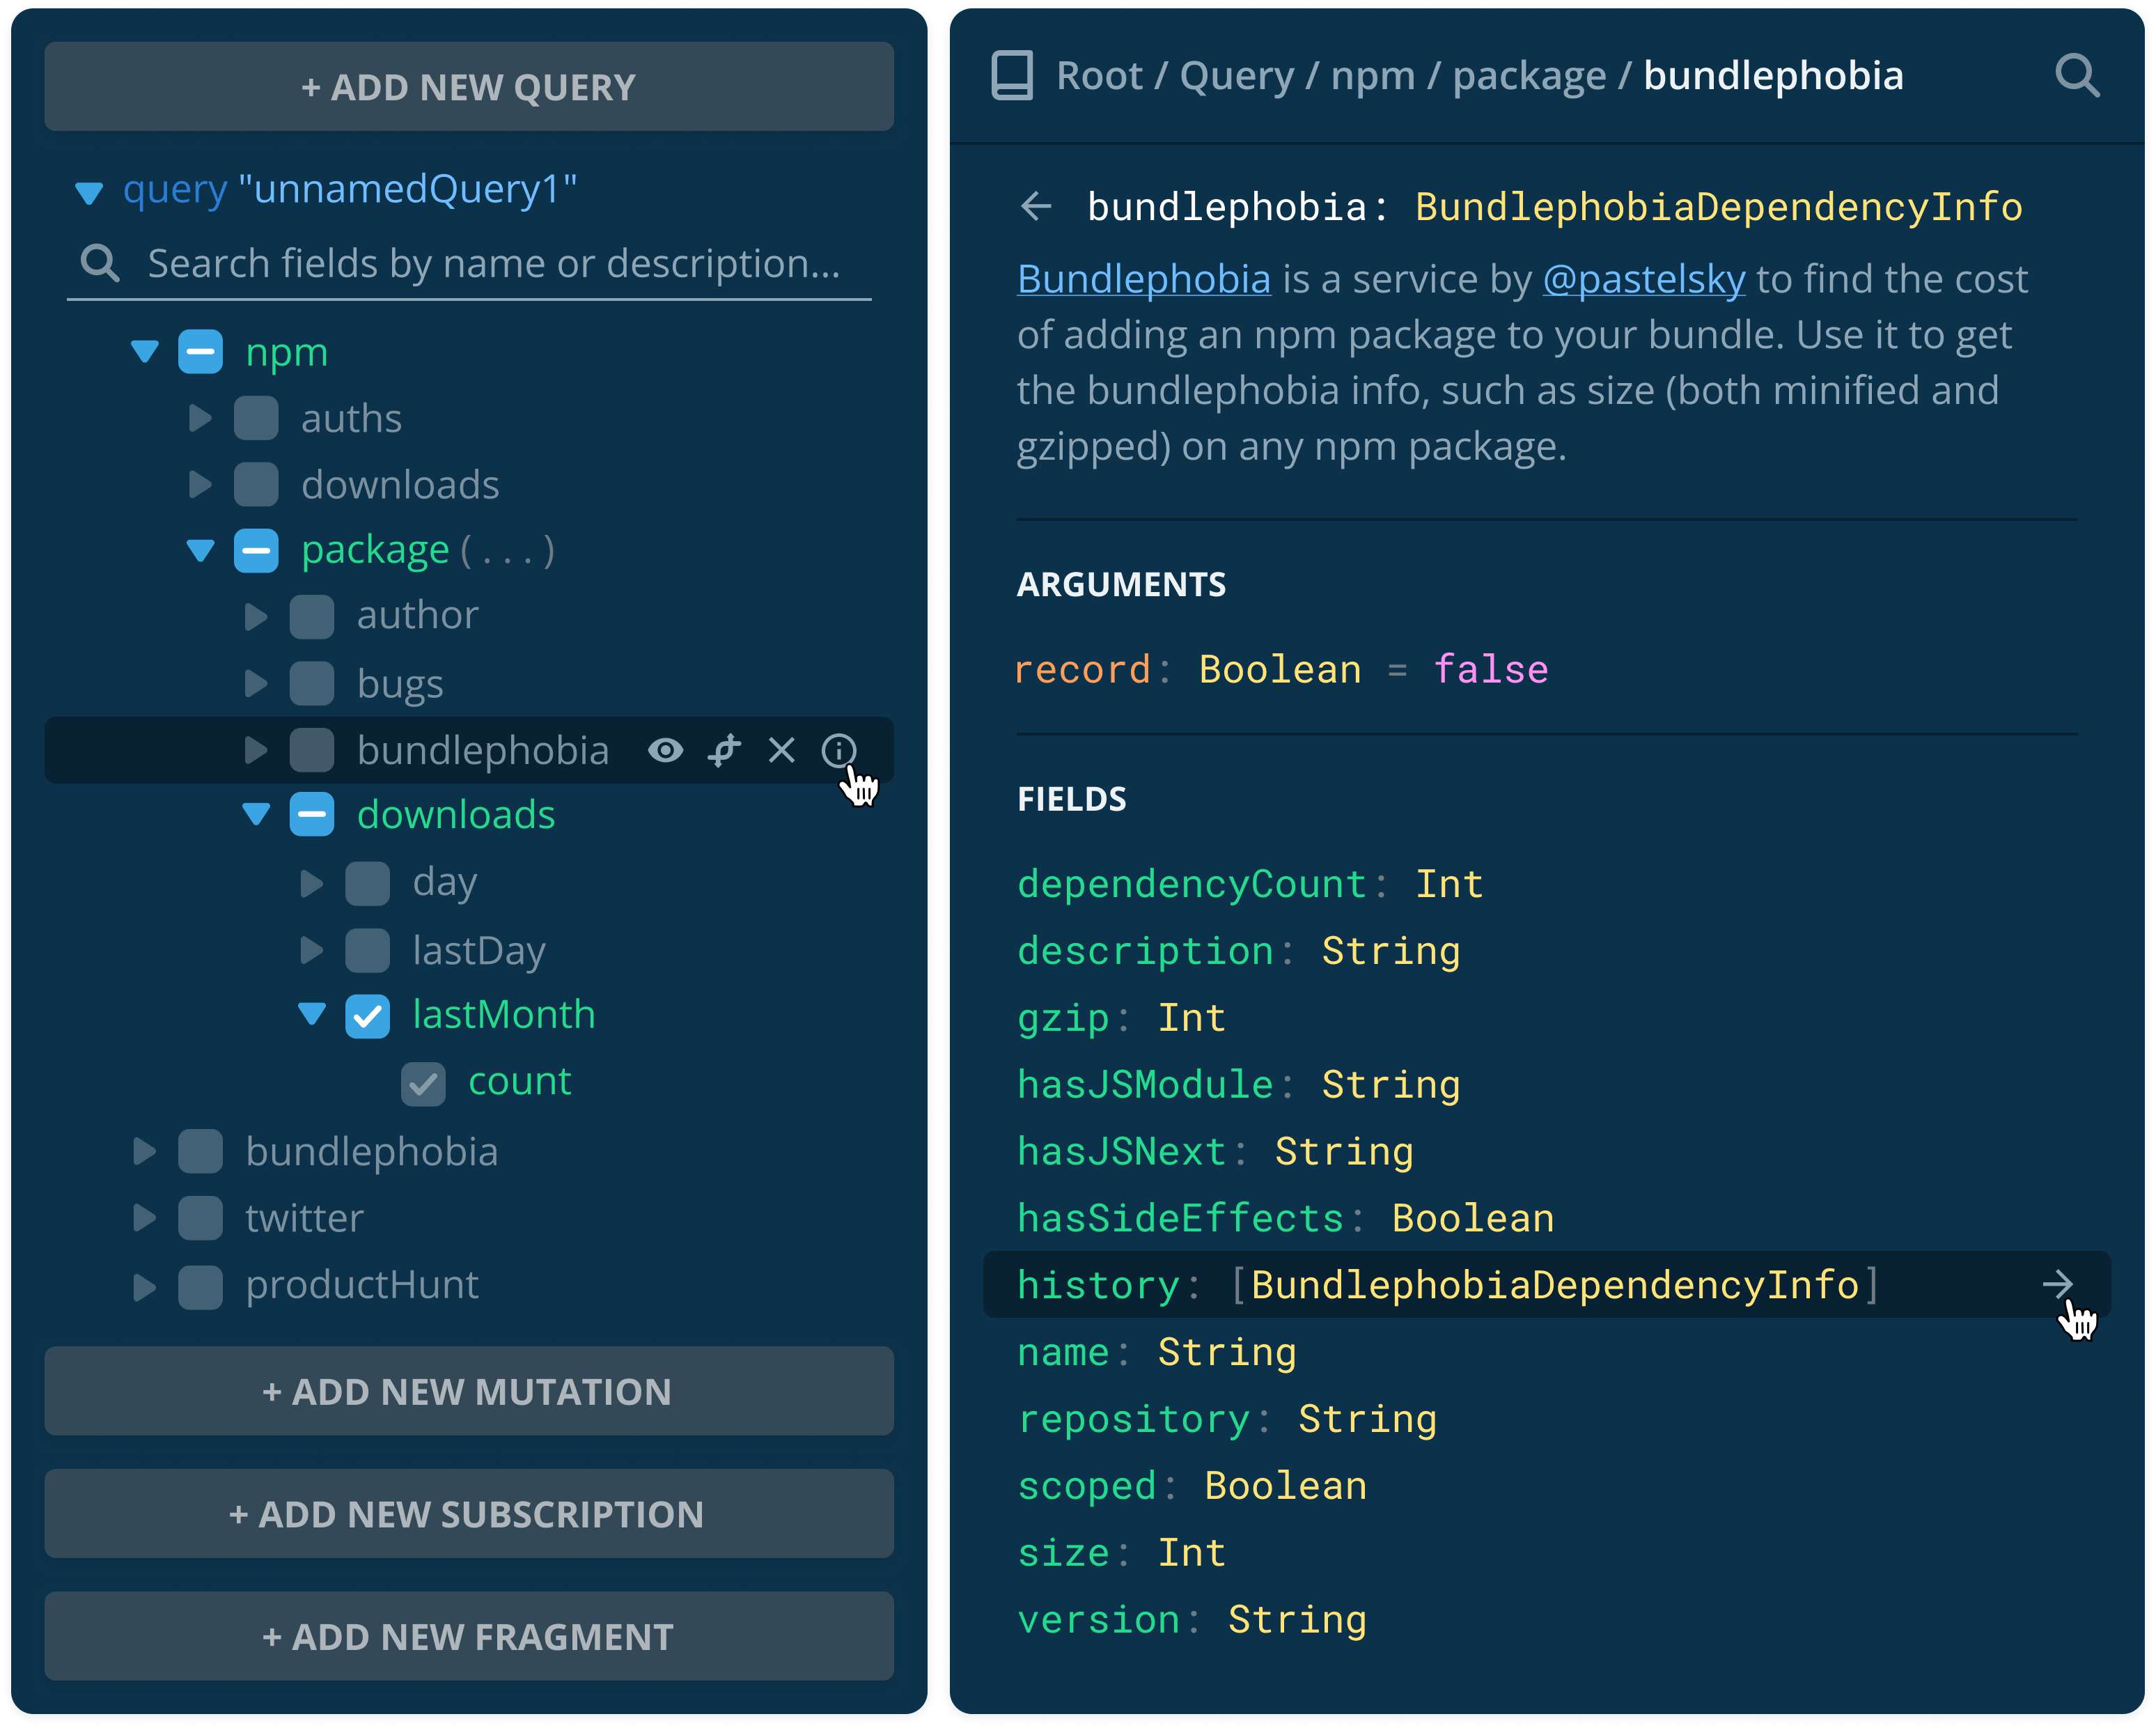
Task: Expand the root-level bundlephobia node
Action: click(144, 1152)
